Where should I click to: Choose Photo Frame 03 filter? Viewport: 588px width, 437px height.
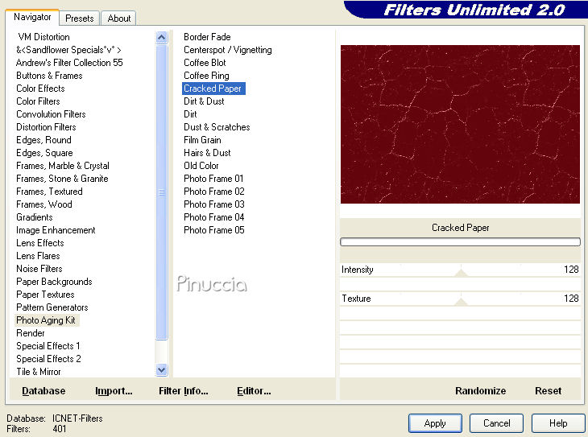point(213,204)
